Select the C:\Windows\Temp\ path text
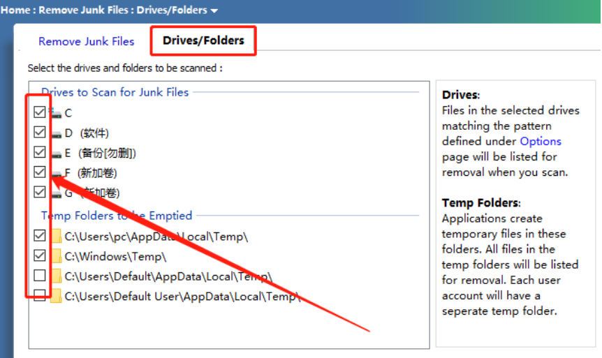 pyautogui.click(x=115, y=256)
